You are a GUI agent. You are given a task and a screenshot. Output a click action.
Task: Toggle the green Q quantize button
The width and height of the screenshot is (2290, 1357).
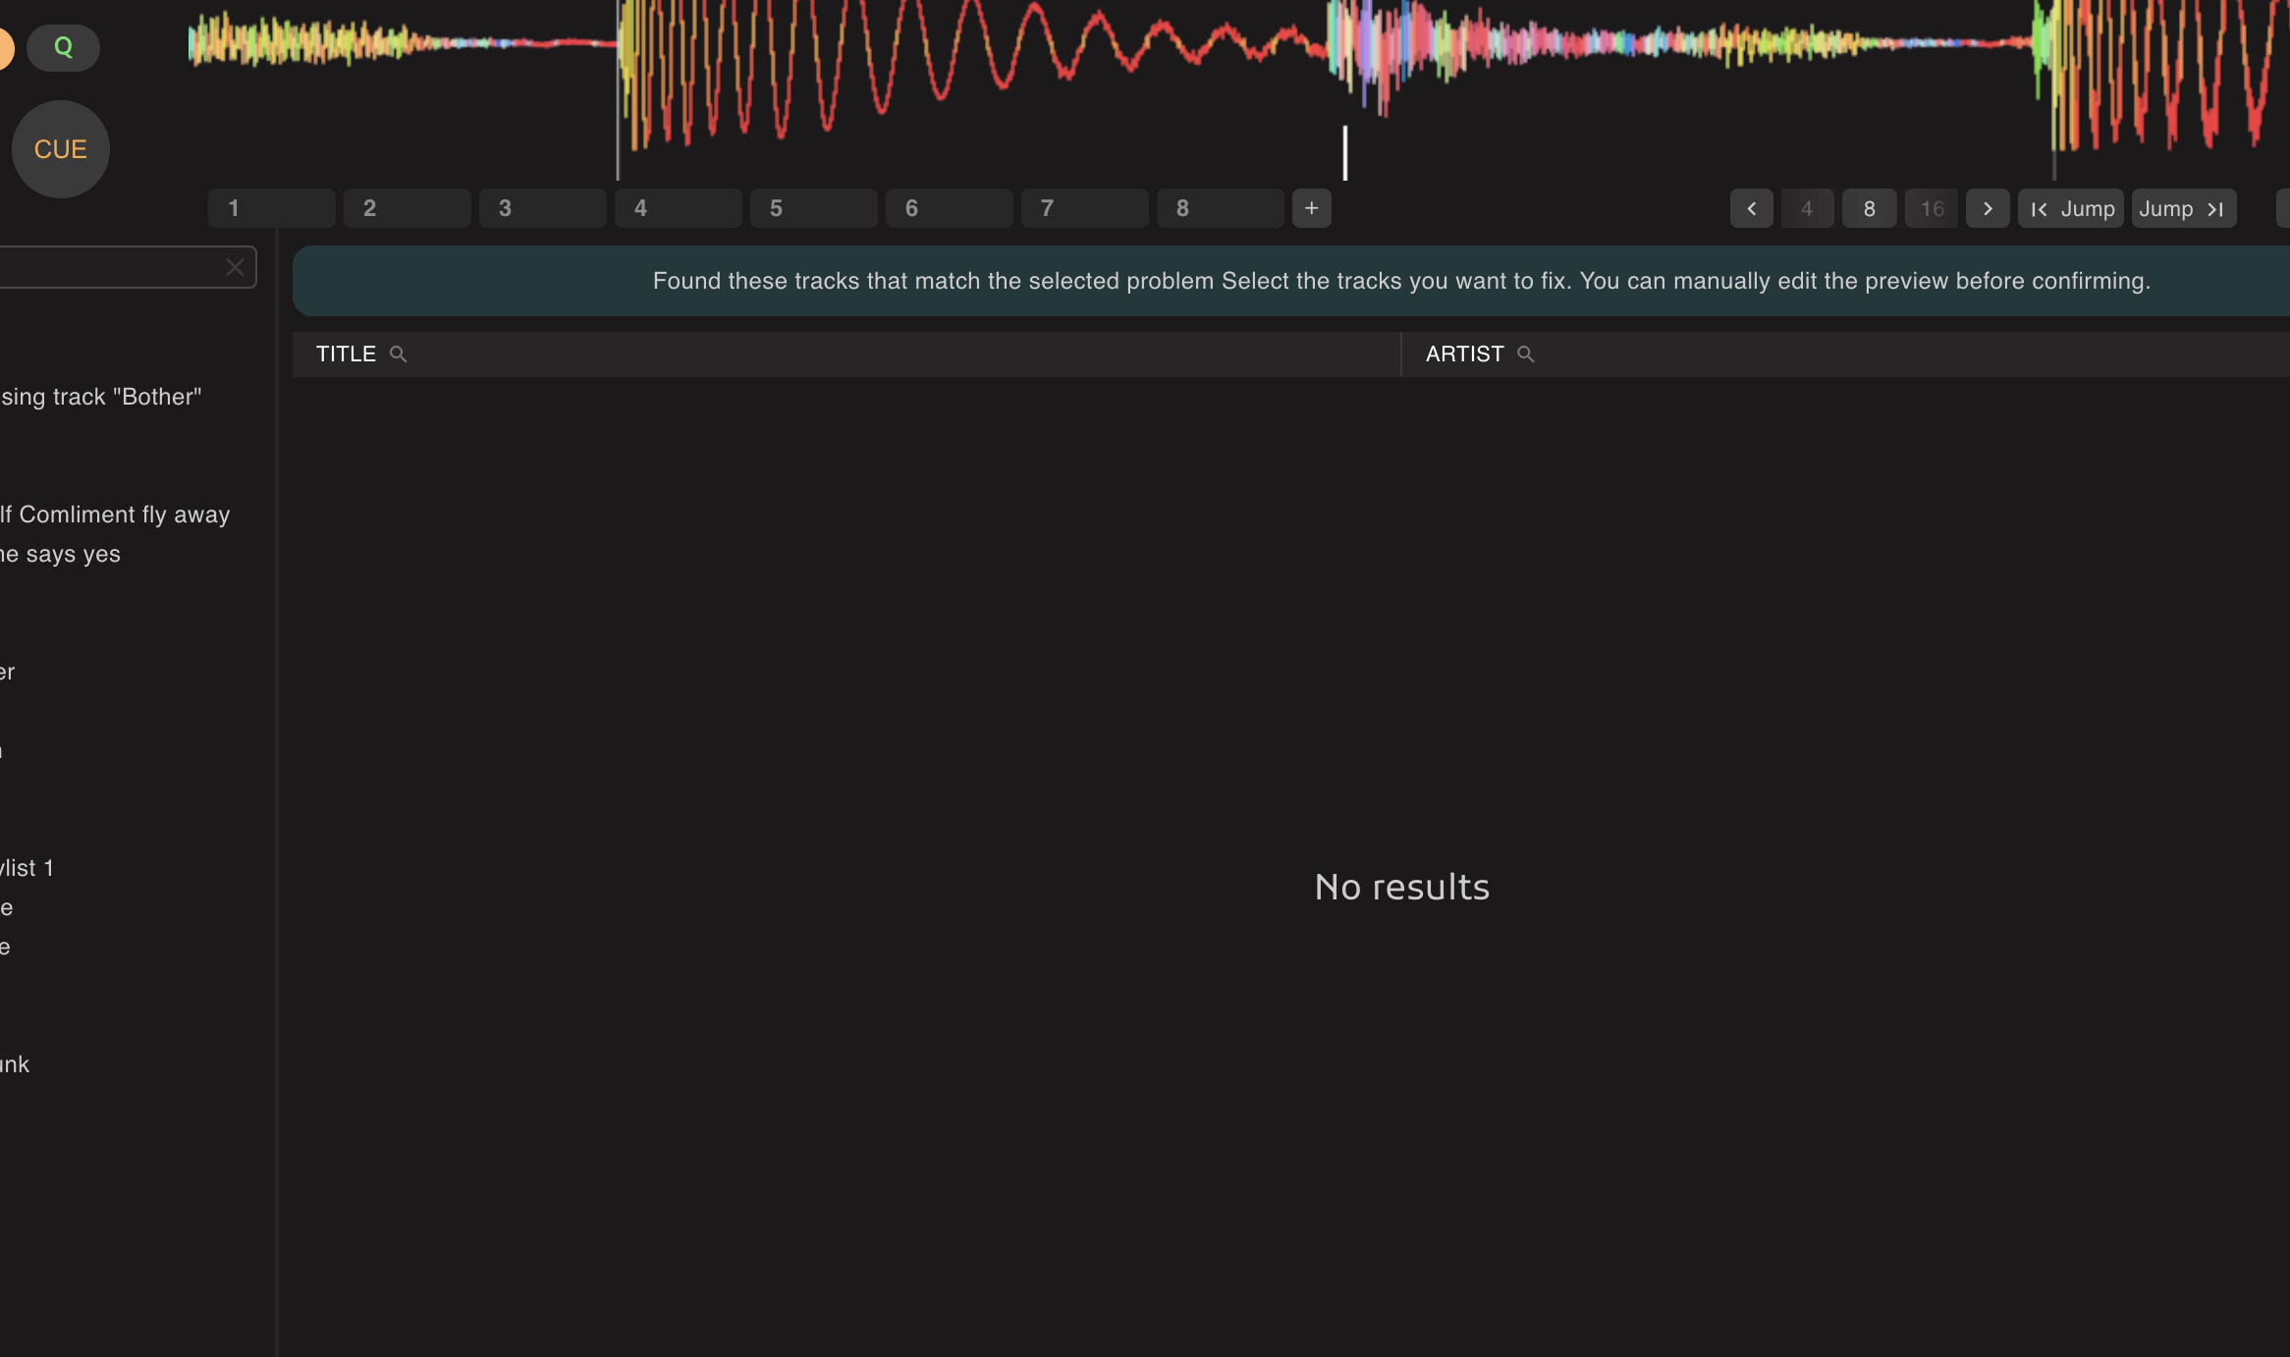pyautogui.click(x=63, y=47)
